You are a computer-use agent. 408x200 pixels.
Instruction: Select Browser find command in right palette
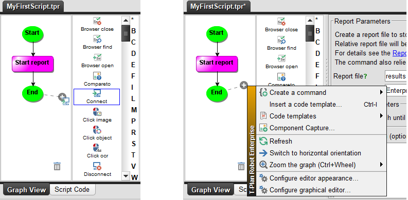(281, 44)
